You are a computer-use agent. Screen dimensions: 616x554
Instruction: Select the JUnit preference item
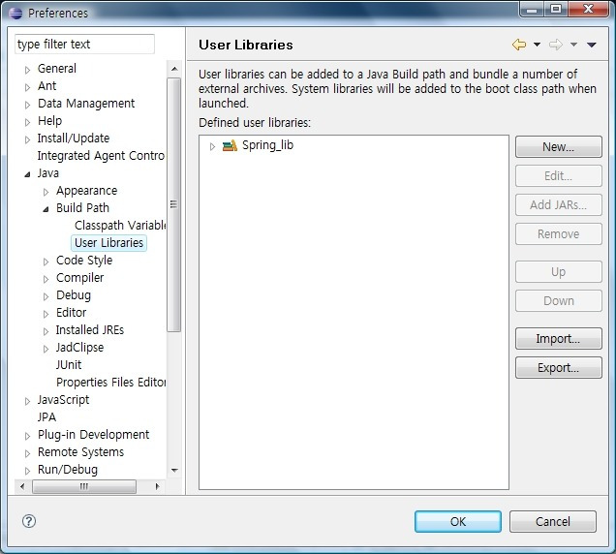pyautogui.click(x=69, y=364)
